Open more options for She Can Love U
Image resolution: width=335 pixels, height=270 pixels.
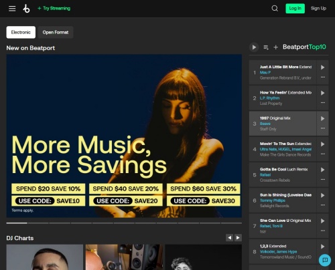click(x=323, y=231)
